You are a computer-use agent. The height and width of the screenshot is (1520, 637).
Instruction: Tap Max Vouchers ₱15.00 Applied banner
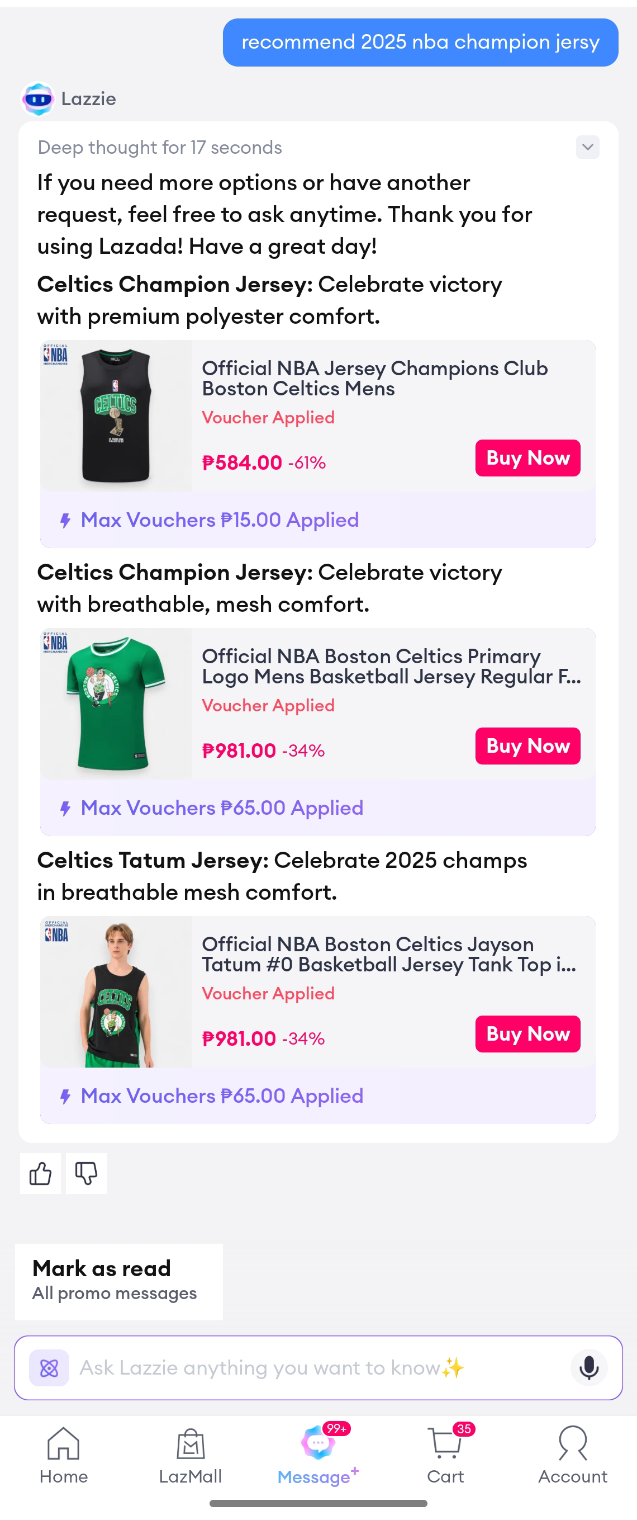pyautogui.click(x=220, y=520)
